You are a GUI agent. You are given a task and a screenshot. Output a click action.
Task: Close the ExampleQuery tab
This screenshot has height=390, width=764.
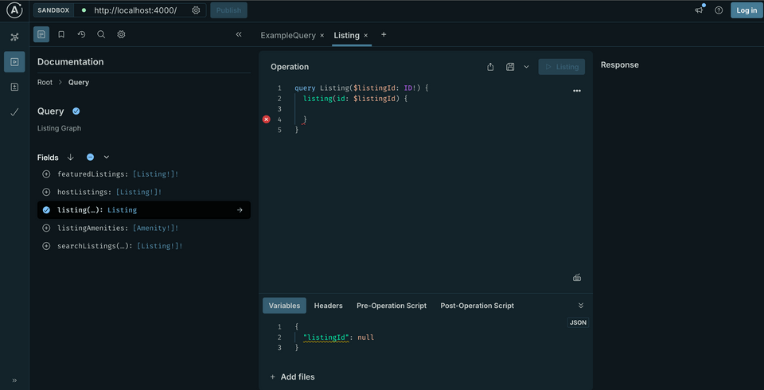tap(322, 36)
